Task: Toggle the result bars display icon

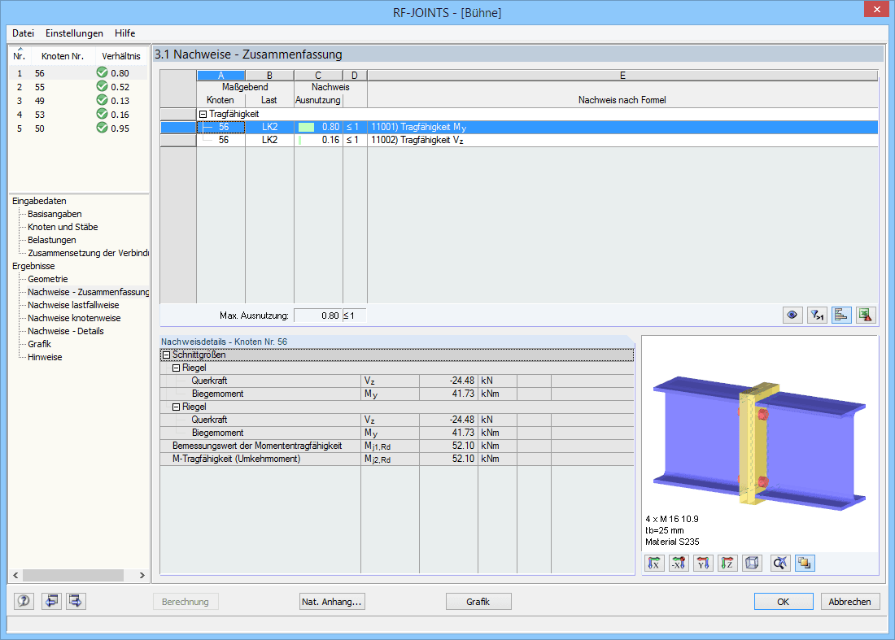Action: 841,315
